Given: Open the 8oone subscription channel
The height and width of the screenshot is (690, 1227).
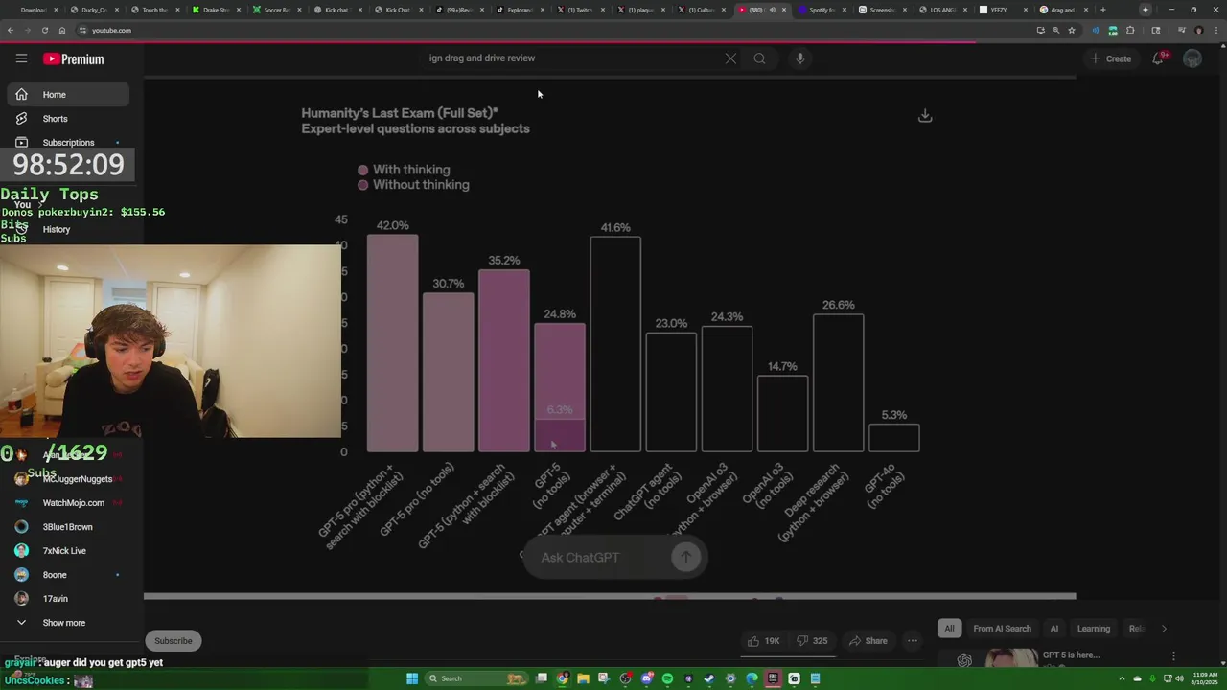Looking at the screenshot, I should click(68, 575).
